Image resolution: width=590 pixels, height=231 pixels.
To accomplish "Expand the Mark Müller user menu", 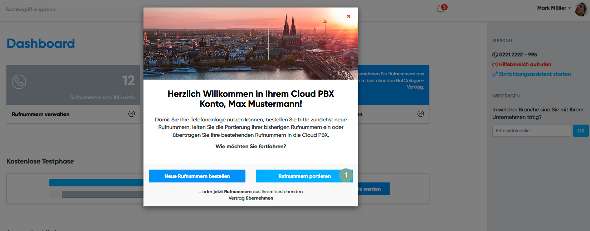I will coord(554,8).
